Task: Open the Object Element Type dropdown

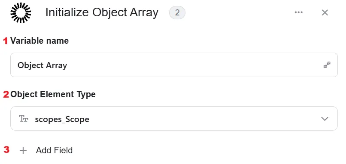Action: 174,119
